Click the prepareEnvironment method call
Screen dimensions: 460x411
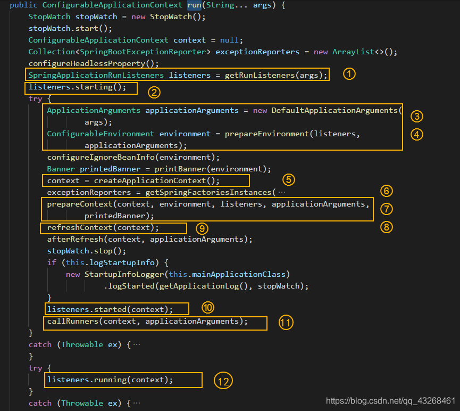266,134
